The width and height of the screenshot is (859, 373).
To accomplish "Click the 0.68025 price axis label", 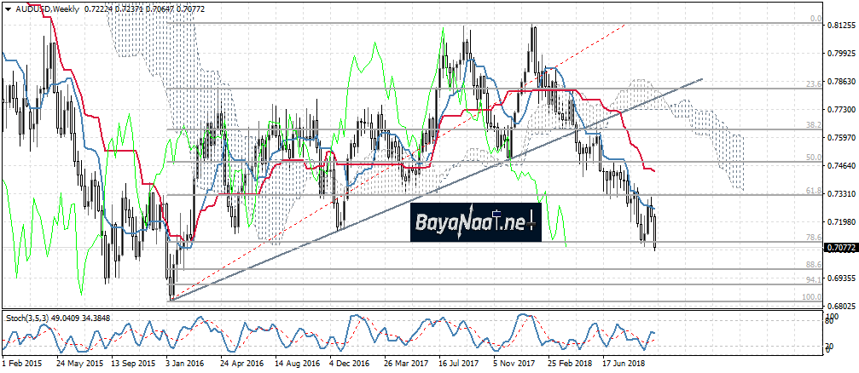I will (x=840, y=306).
